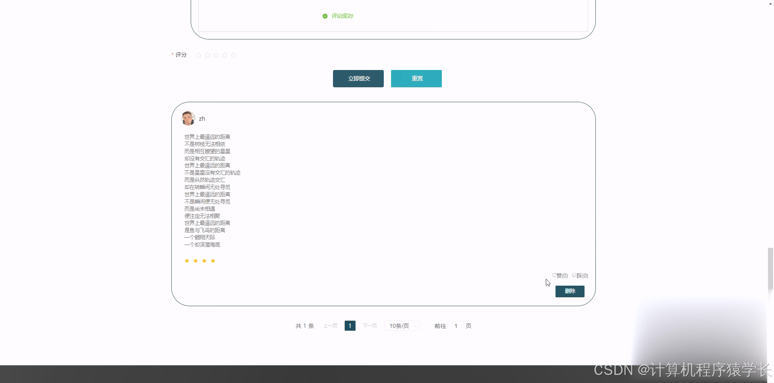Click the 评论成功! success message

coord(338,16)
